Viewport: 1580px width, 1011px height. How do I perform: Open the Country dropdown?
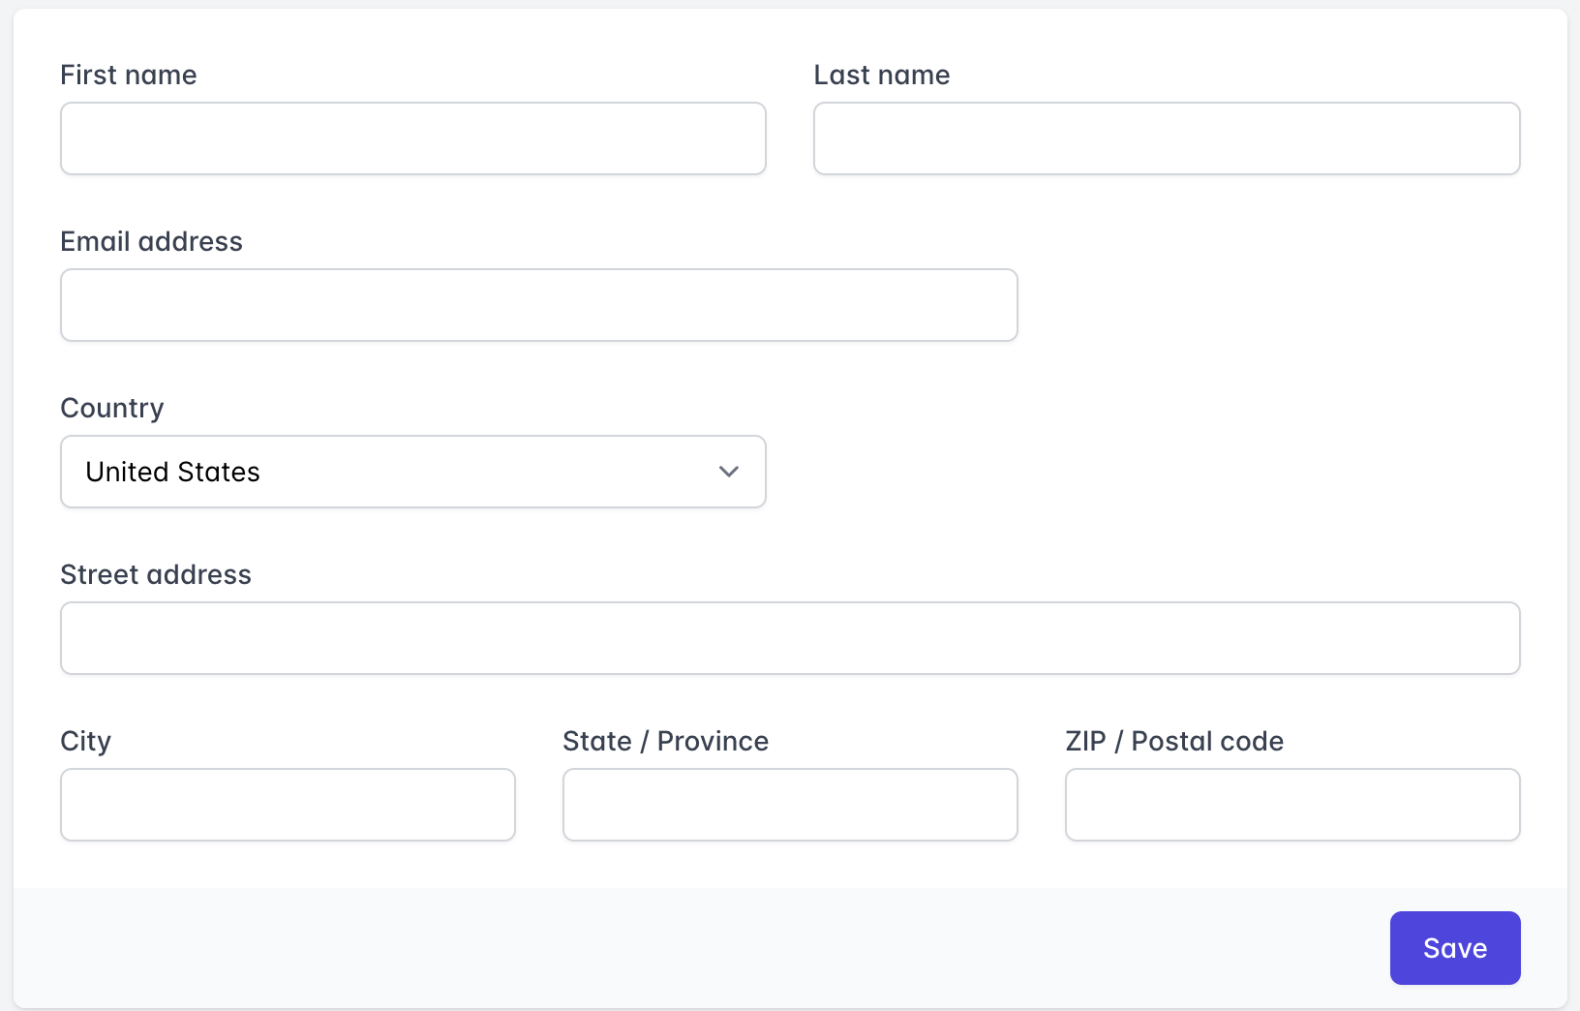(x=412, y=472)
